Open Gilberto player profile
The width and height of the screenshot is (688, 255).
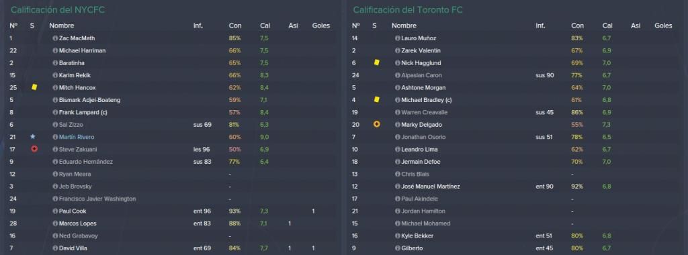coord(412,248)
